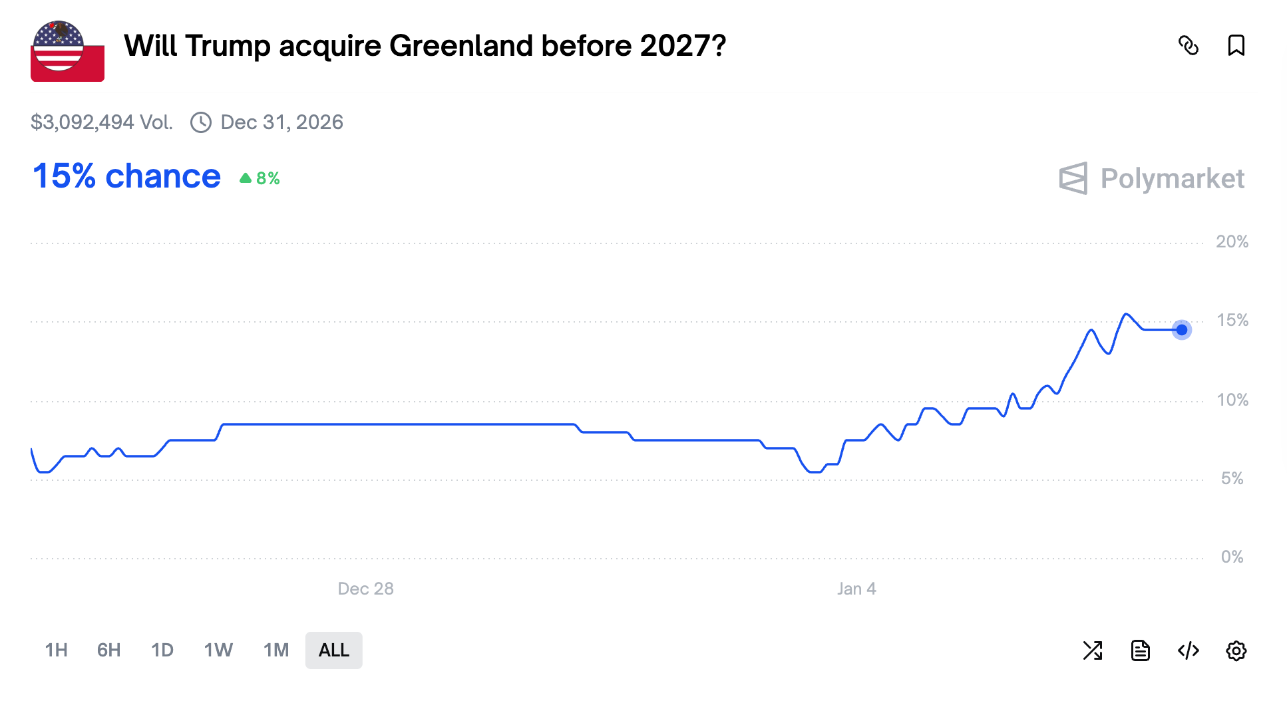This screenshot has width=1287, height=701.
Task: Open the embed code icon
Action: pyautogui.click(x=1189, y=650)
